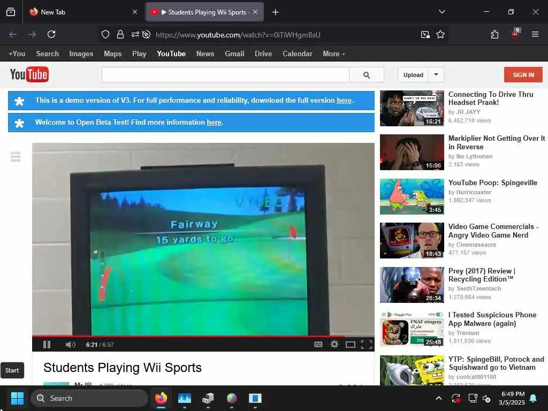Click the blocked autoplay icon in address bar

147,34
